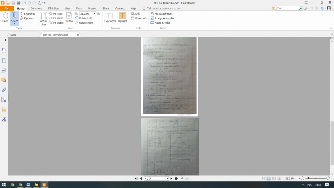The width and height of the screenshot is (334, 188).
Task: Open the Attachments paperclip panel
Action: point(4,89)
